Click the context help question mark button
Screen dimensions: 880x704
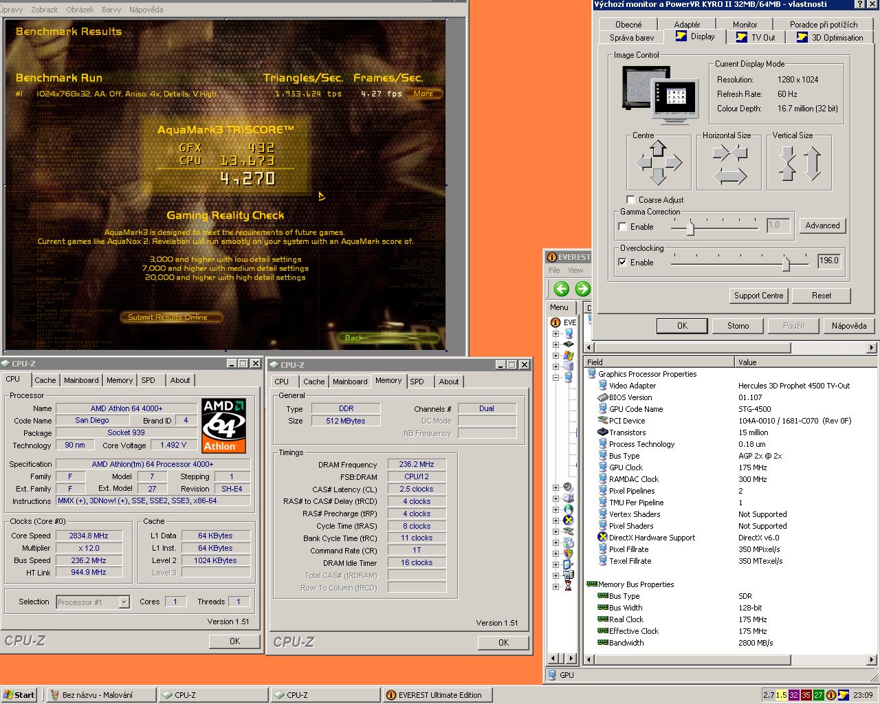click(859, 4)
